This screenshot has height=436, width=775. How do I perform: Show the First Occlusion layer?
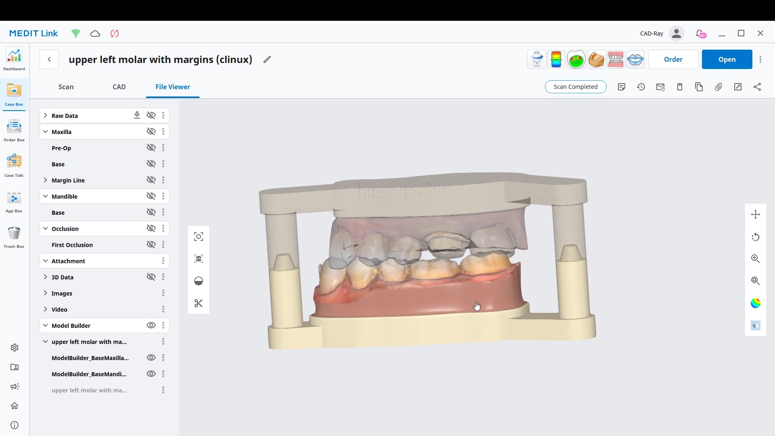tap(151, 245)
